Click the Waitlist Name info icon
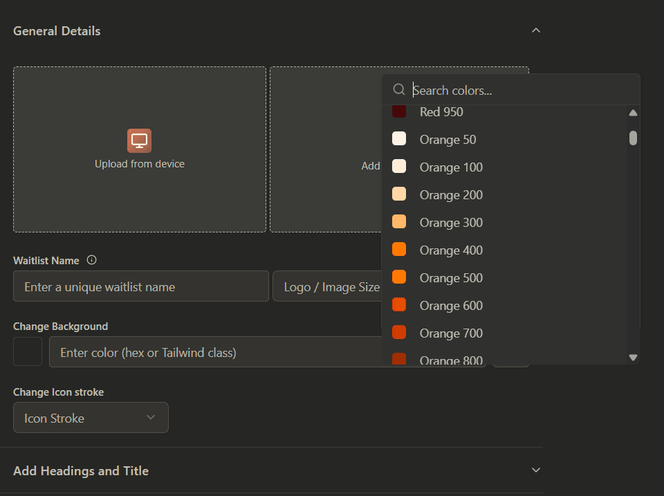The height and width of the screenshot is (496, 664). tap(92, 261)
